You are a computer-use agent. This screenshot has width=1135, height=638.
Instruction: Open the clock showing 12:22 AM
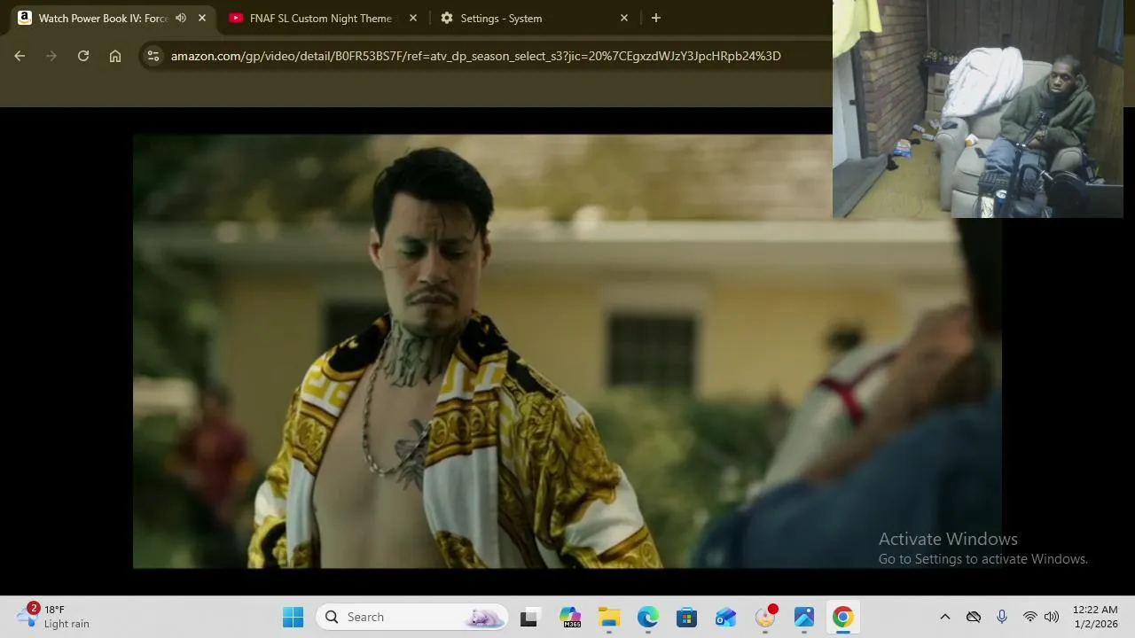1095,617
